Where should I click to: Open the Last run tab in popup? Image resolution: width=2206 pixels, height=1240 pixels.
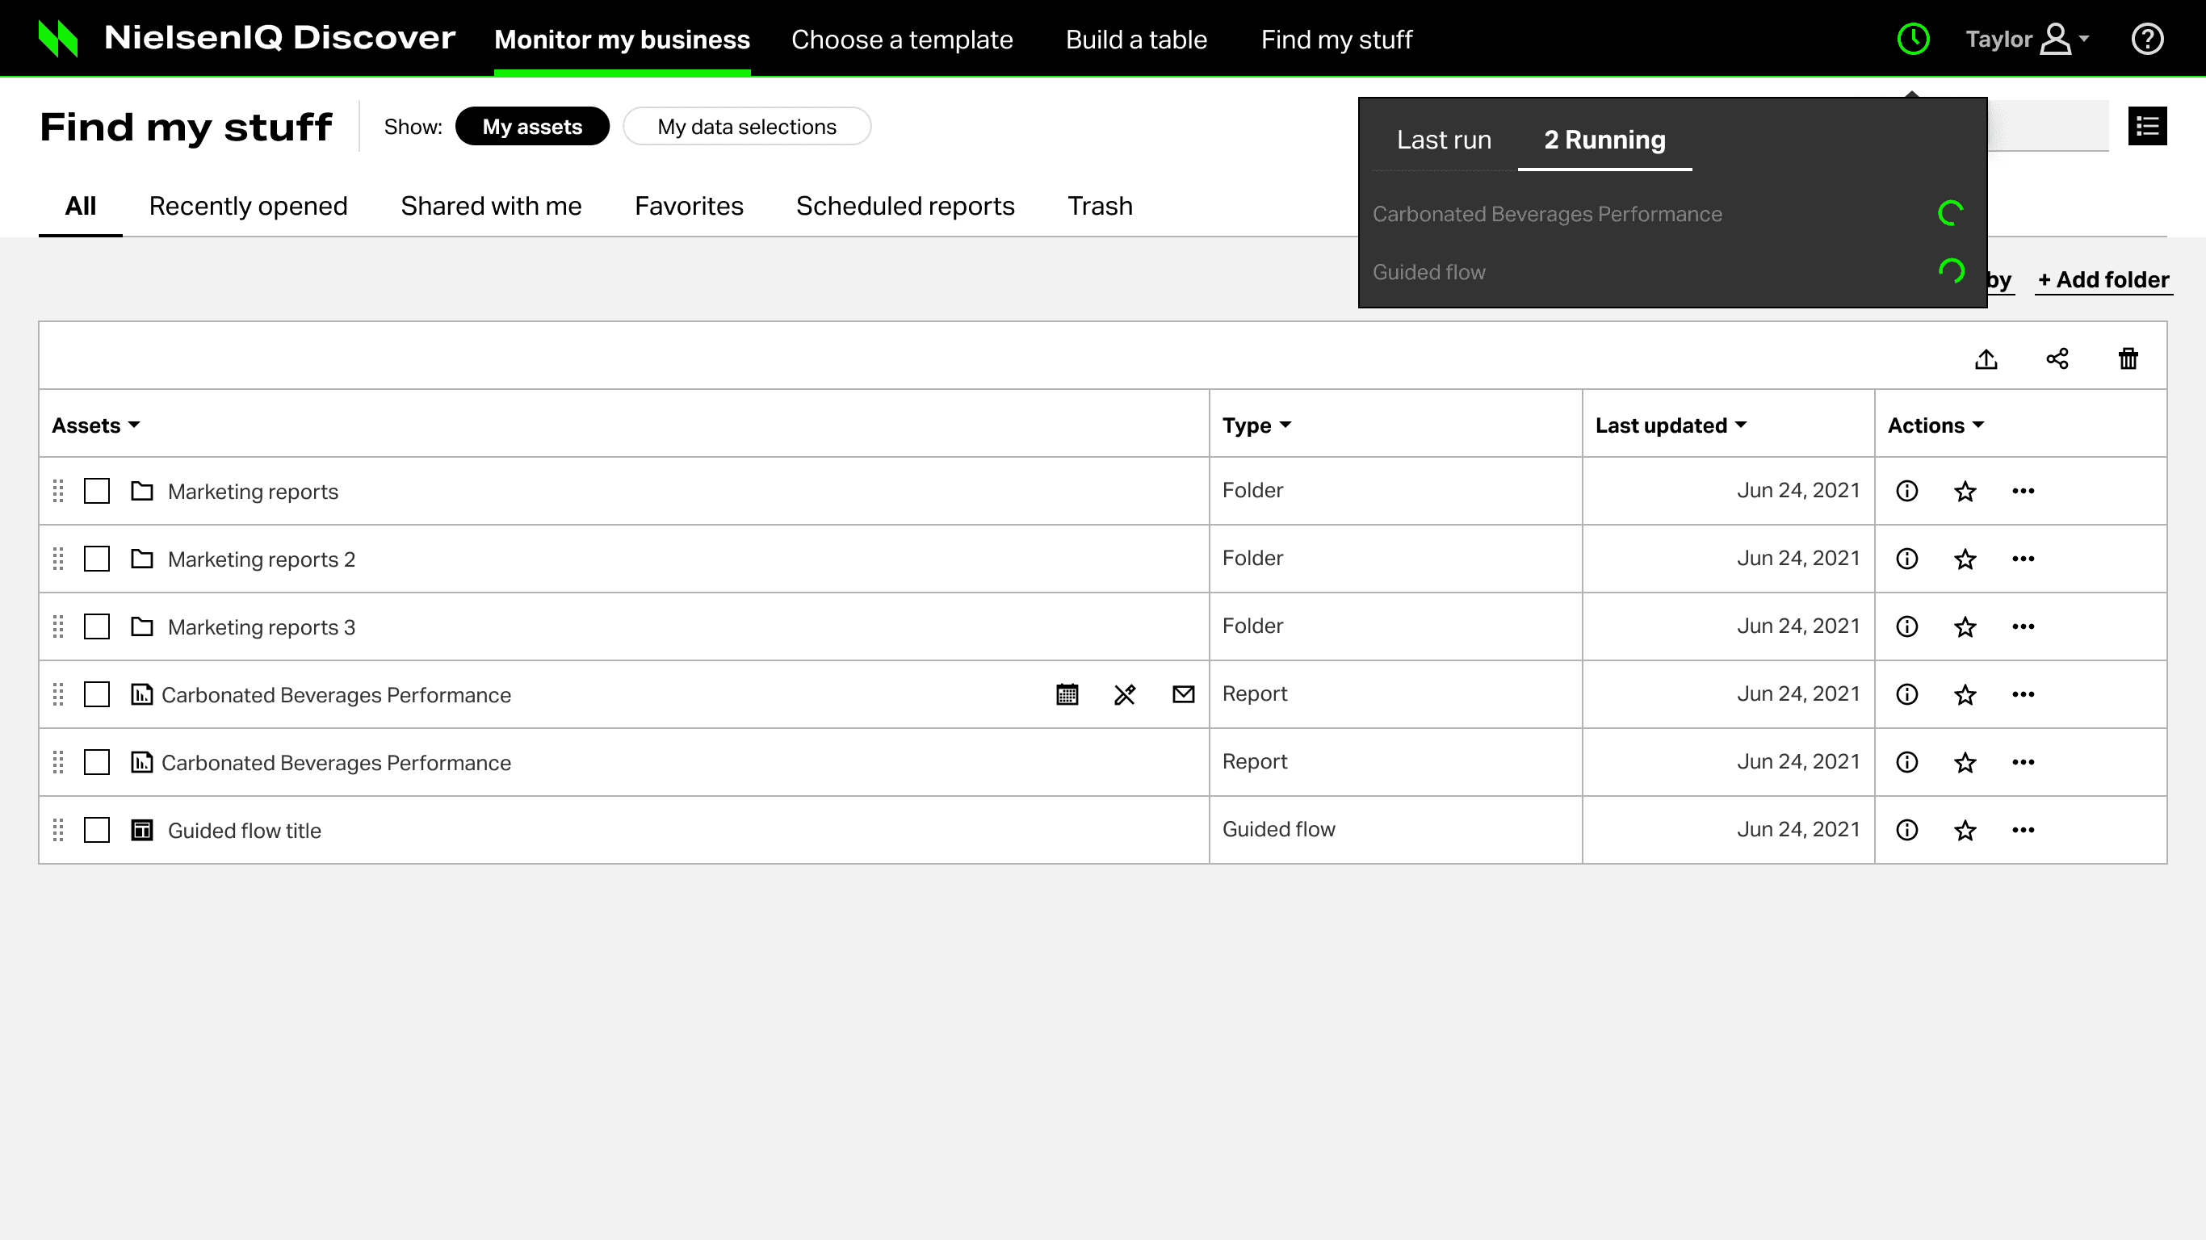[1444, 140]
